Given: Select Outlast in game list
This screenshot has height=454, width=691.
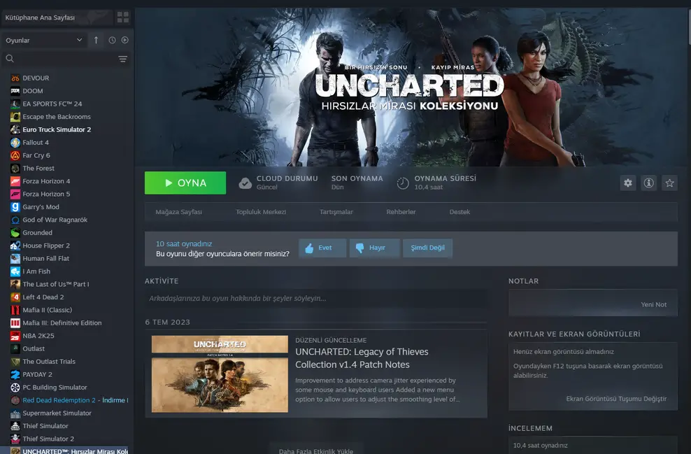Looking at the screenshot, I should [x=34, y=348].
